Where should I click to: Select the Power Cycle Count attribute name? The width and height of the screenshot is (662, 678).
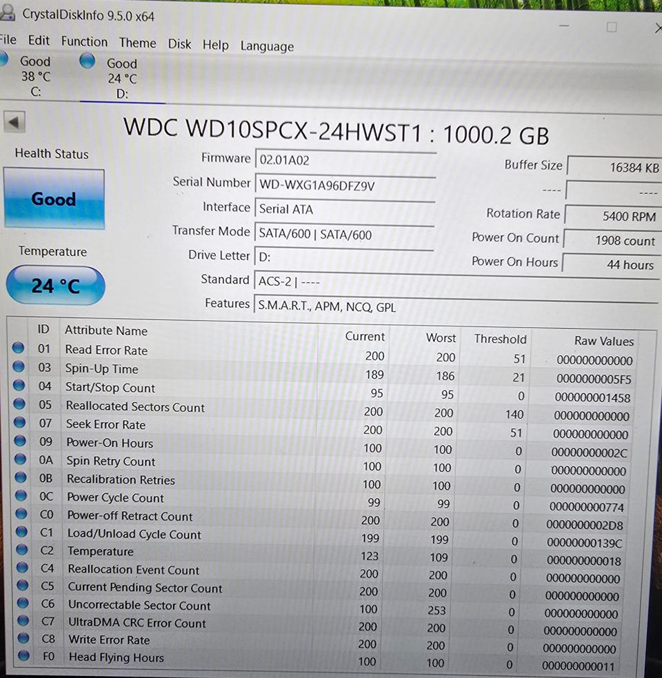pos(115,498)
